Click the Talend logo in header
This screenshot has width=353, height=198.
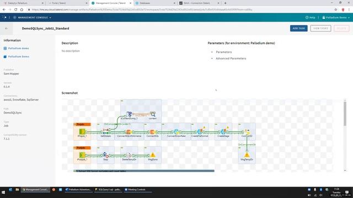(4, 17)
